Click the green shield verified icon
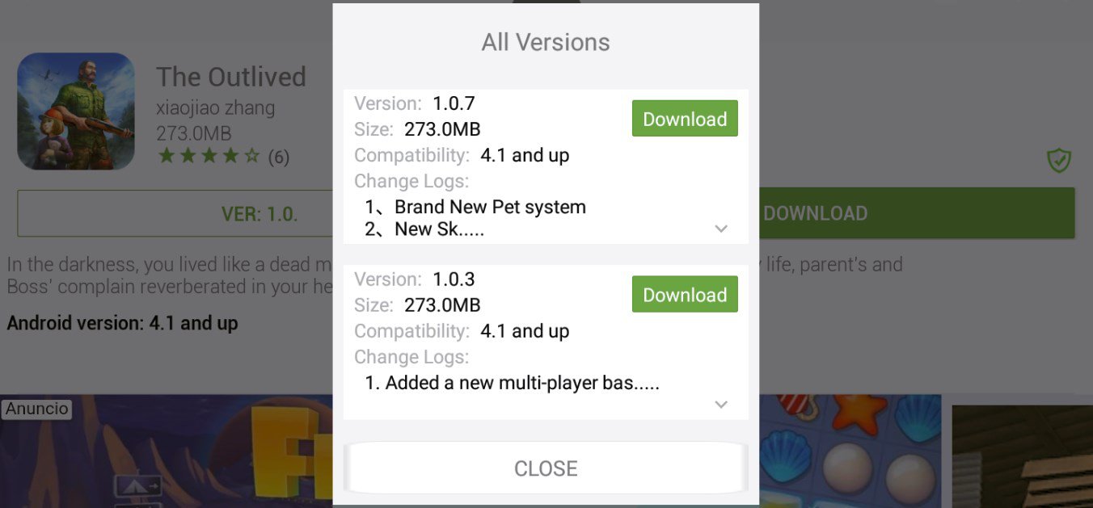The width and height of the screenshot is (1093, 508). [x=1059, y=160]
